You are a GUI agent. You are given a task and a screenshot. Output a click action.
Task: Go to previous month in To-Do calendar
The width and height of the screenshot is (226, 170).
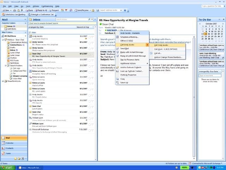(200, 24)
